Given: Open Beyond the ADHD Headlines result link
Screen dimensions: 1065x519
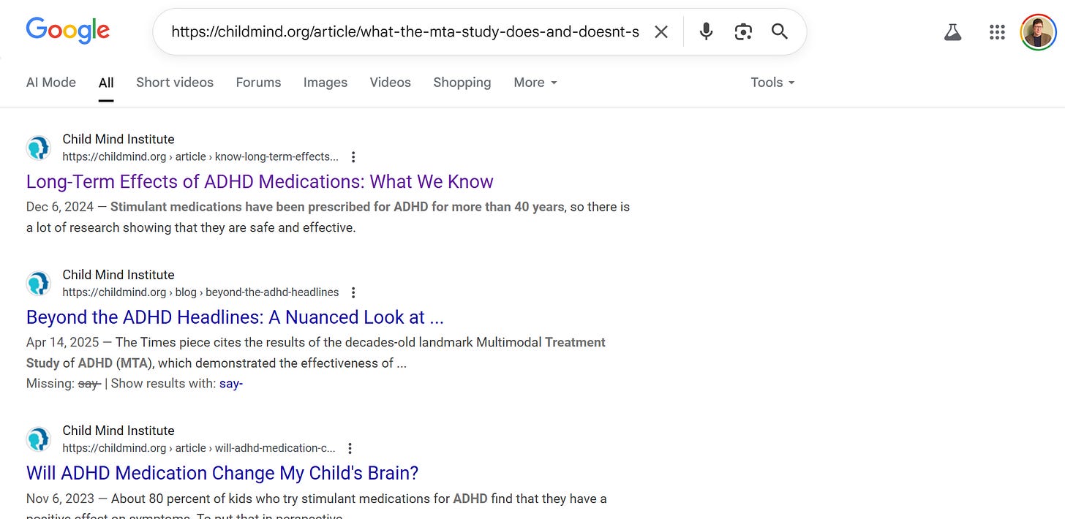Looking at the screenshot, I should [x=235, y=317].
